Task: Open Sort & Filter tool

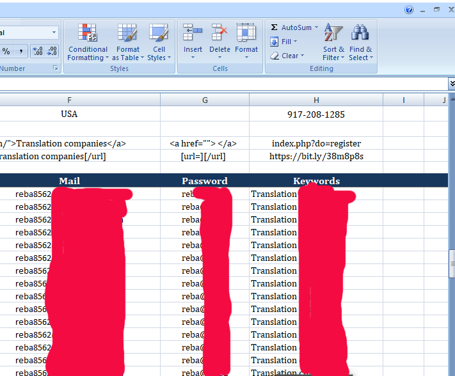Action: tap(333, 42)
